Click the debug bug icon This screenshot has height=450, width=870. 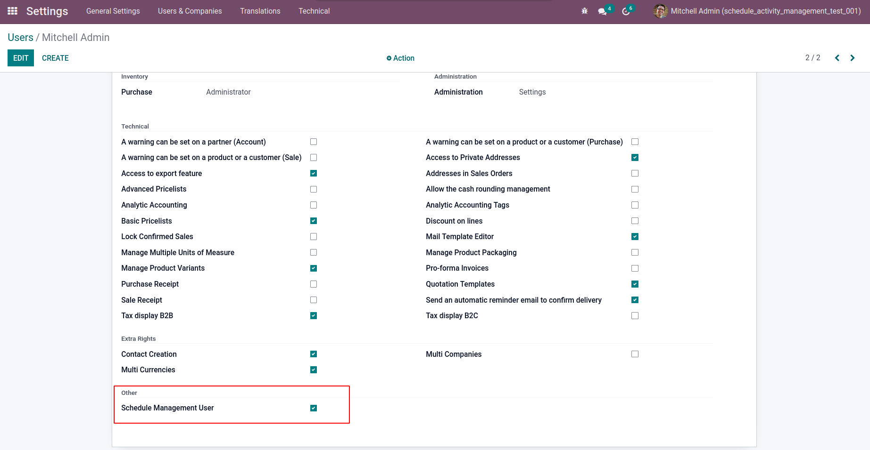point(585,11)
